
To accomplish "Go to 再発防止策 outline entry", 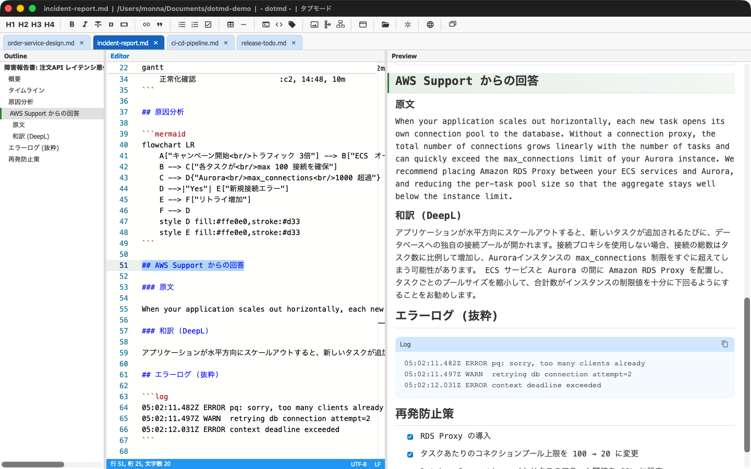I will pos(24,159).
